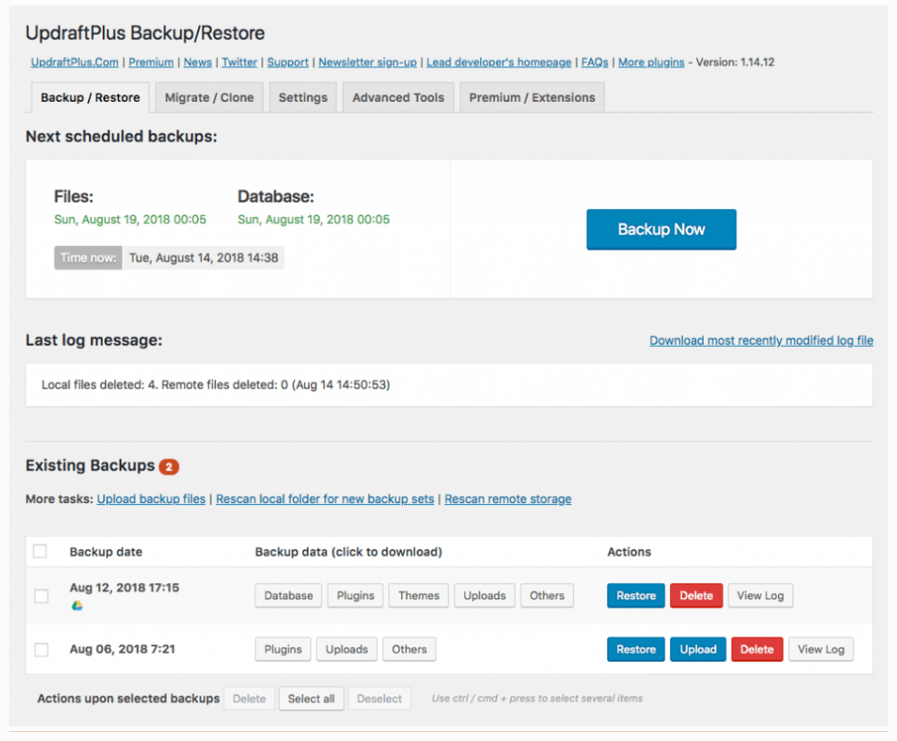Click Rescan remote storage link
897x741 pixels.
click(508, 499)
